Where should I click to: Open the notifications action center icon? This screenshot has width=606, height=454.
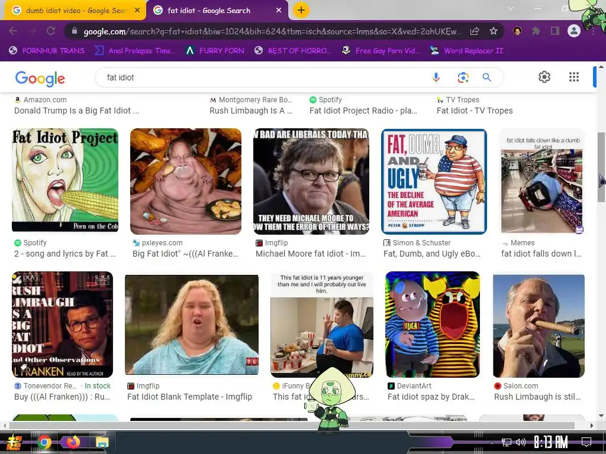click(586, 442)
